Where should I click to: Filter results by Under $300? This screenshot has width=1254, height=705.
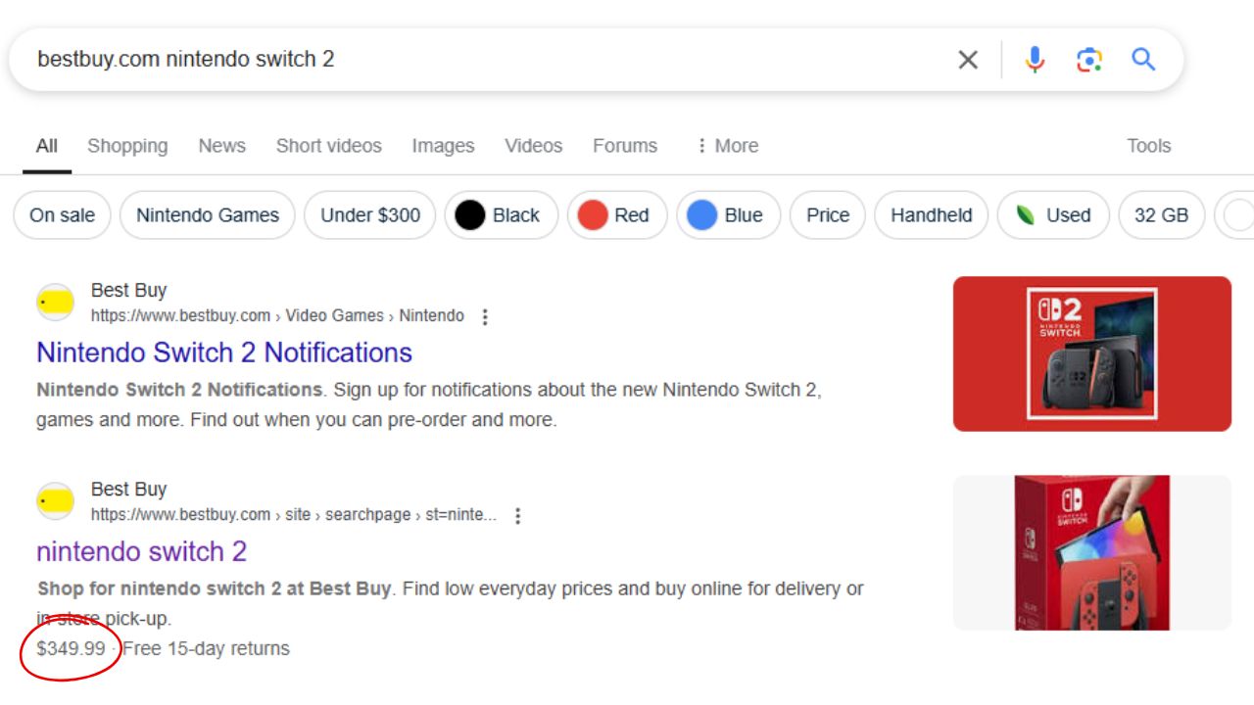370,215
